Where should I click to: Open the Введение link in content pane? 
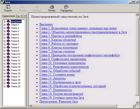coord(46,24)
